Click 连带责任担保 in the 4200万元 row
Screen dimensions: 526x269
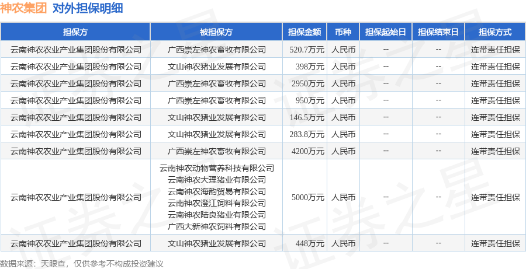(x=496, y=151)
